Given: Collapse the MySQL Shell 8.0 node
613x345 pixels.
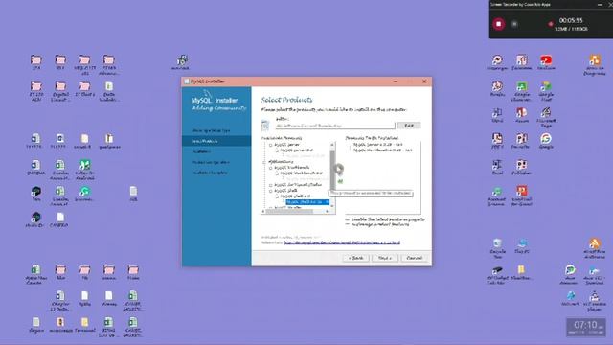Looking at the screenshot, I should coord(277,196).
